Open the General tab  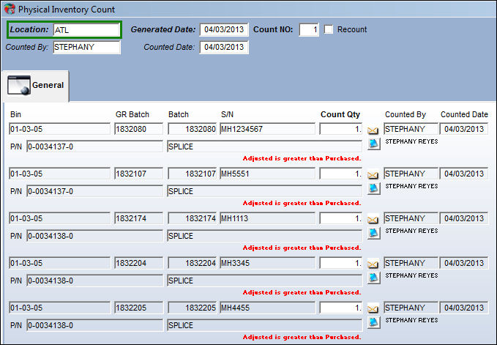pyautogui.click(x=35, y=86)
